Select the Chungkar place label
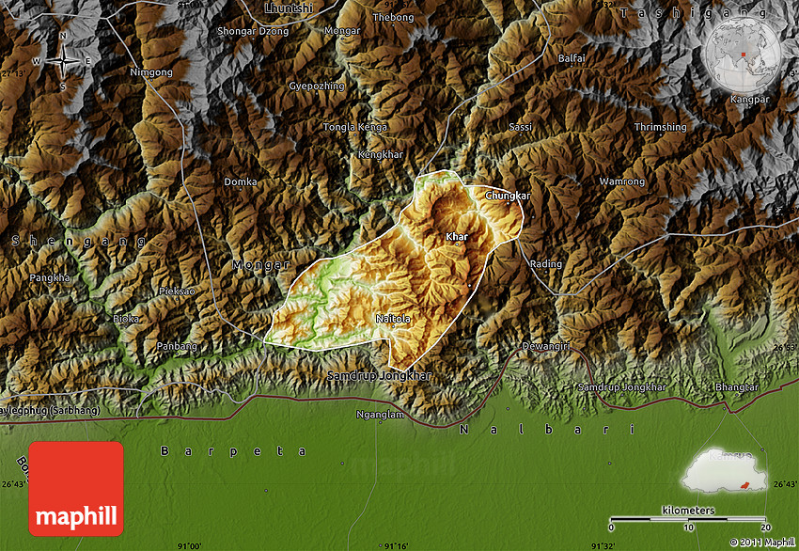 click(508, 195)
